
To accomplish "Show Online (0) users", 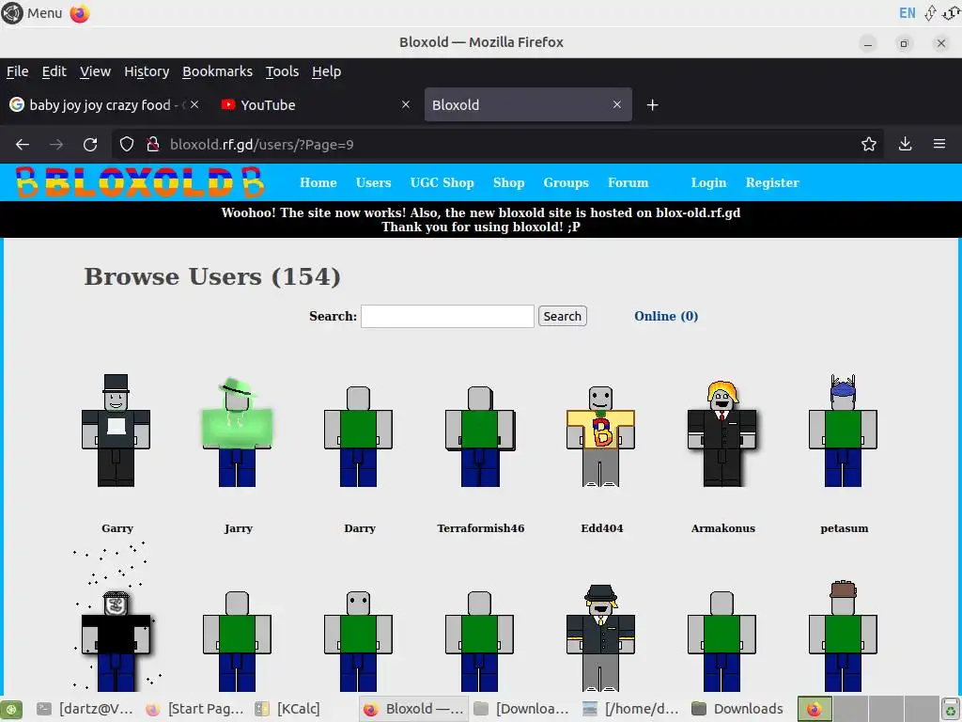I will tap(666, 316).
